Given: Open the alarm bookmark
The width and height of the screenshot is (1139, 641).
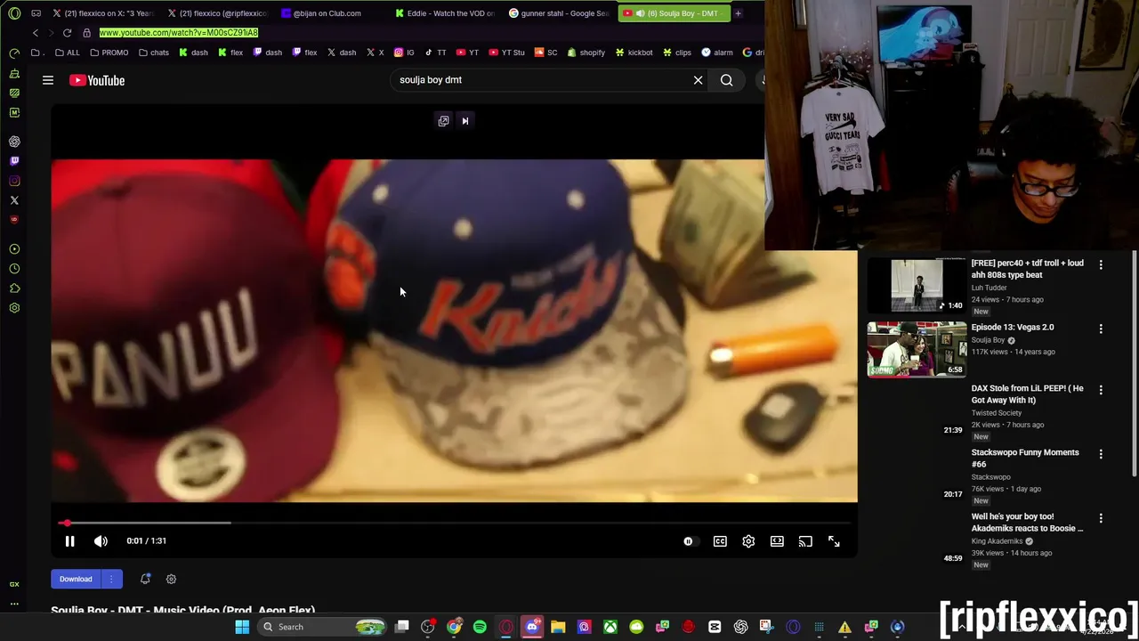Looking at the screenshot, I should point(716,53).
